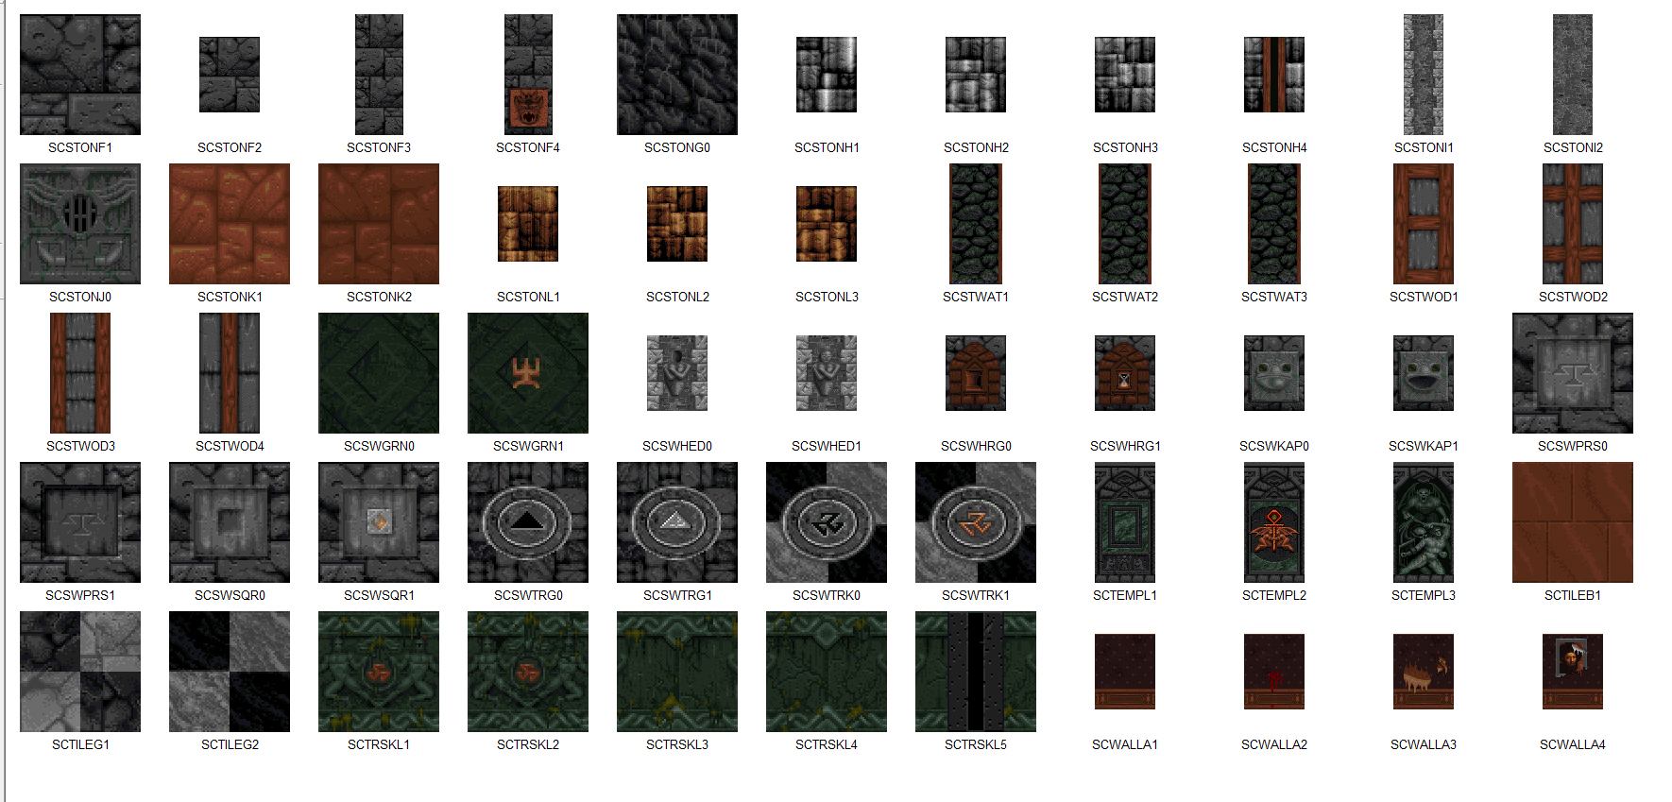This screenshot has width=1672, height=802.
Task: Select the SCSTWAT2 texture
Action: [x=1125, y=224]
